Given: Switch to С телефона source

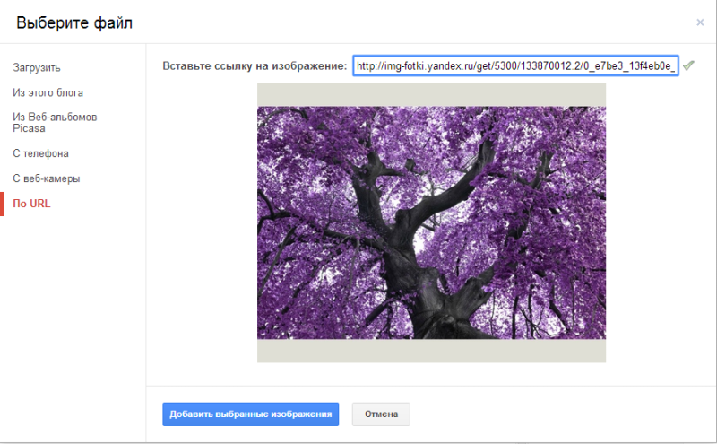Looking at the screenshot, I should point(40,153).
